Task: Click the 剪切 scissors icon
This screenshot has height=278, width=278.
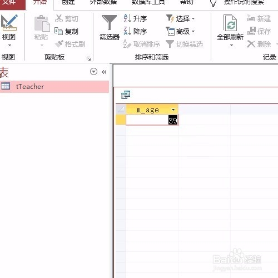Action: [x=59, y=18]
